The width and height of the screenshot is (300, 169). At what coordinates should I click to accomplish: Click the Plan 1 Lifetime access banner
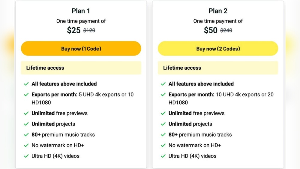coord(81,68)
